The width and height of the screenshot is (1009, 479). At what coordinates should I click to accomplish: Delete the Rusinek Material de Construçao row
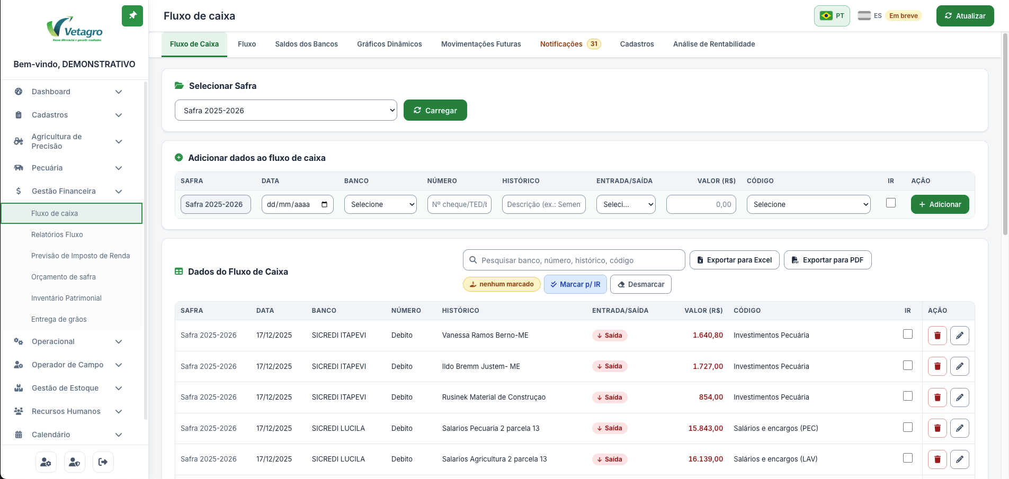937,397
